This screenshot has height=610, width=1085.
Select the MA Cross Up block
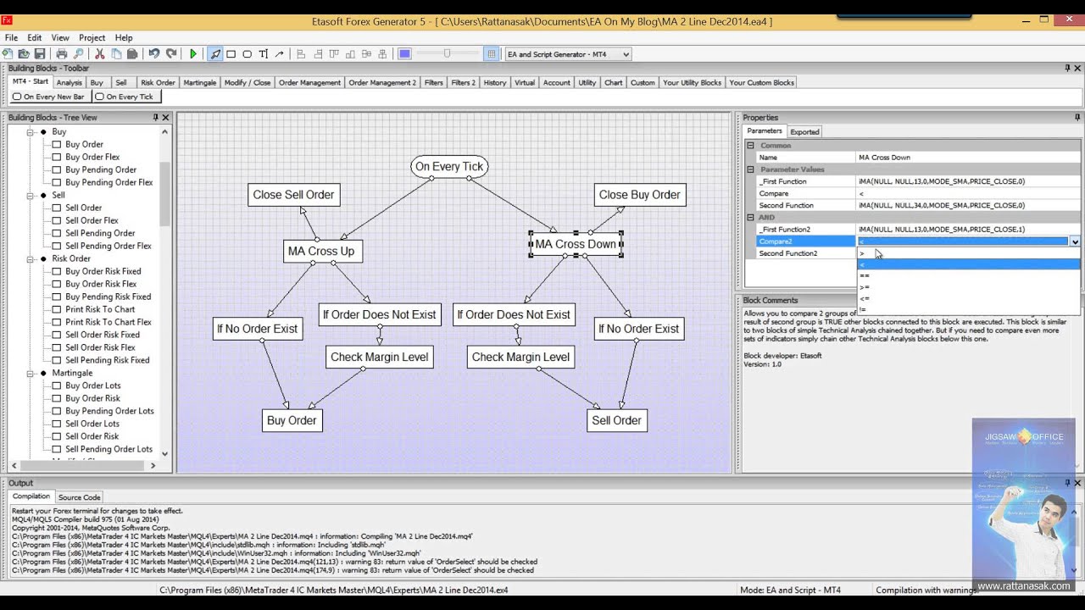[x=321, y=251]
